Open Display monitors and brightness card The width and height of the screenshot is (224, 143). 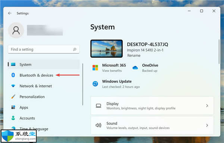(x=152, y=106)
